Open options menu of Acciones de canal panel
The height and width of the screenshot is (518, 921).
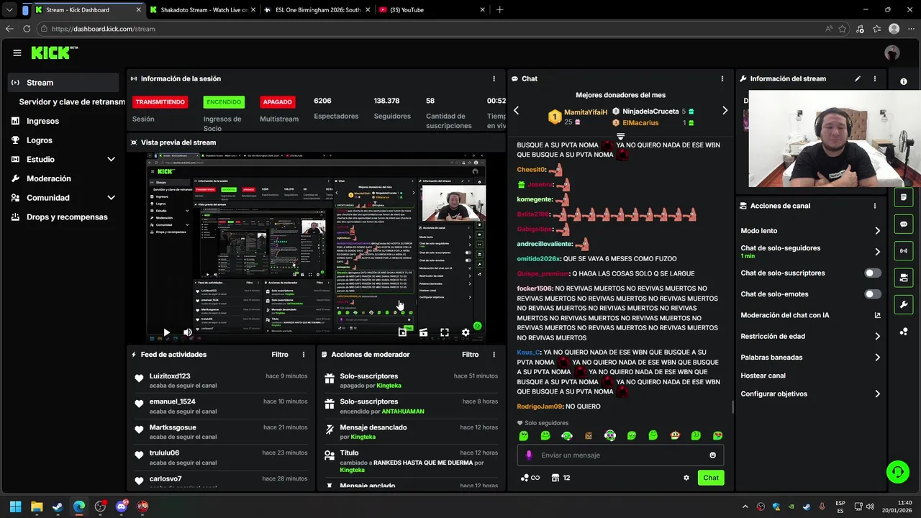point(875,206)
